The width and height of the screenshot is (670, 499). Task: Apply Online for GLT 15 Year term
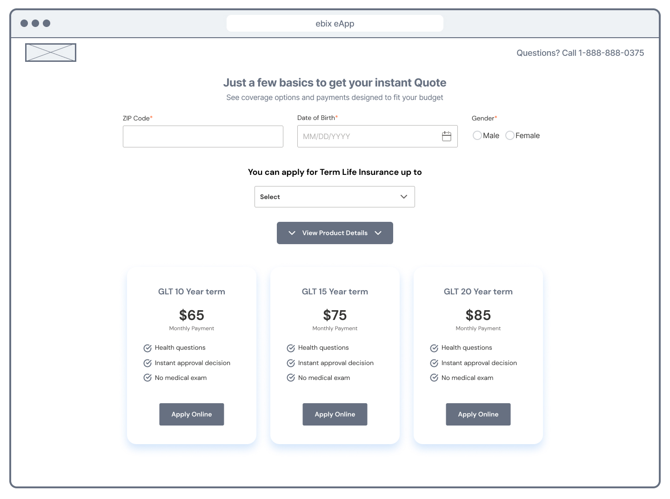pyautogui.click(x=335, y=414)
